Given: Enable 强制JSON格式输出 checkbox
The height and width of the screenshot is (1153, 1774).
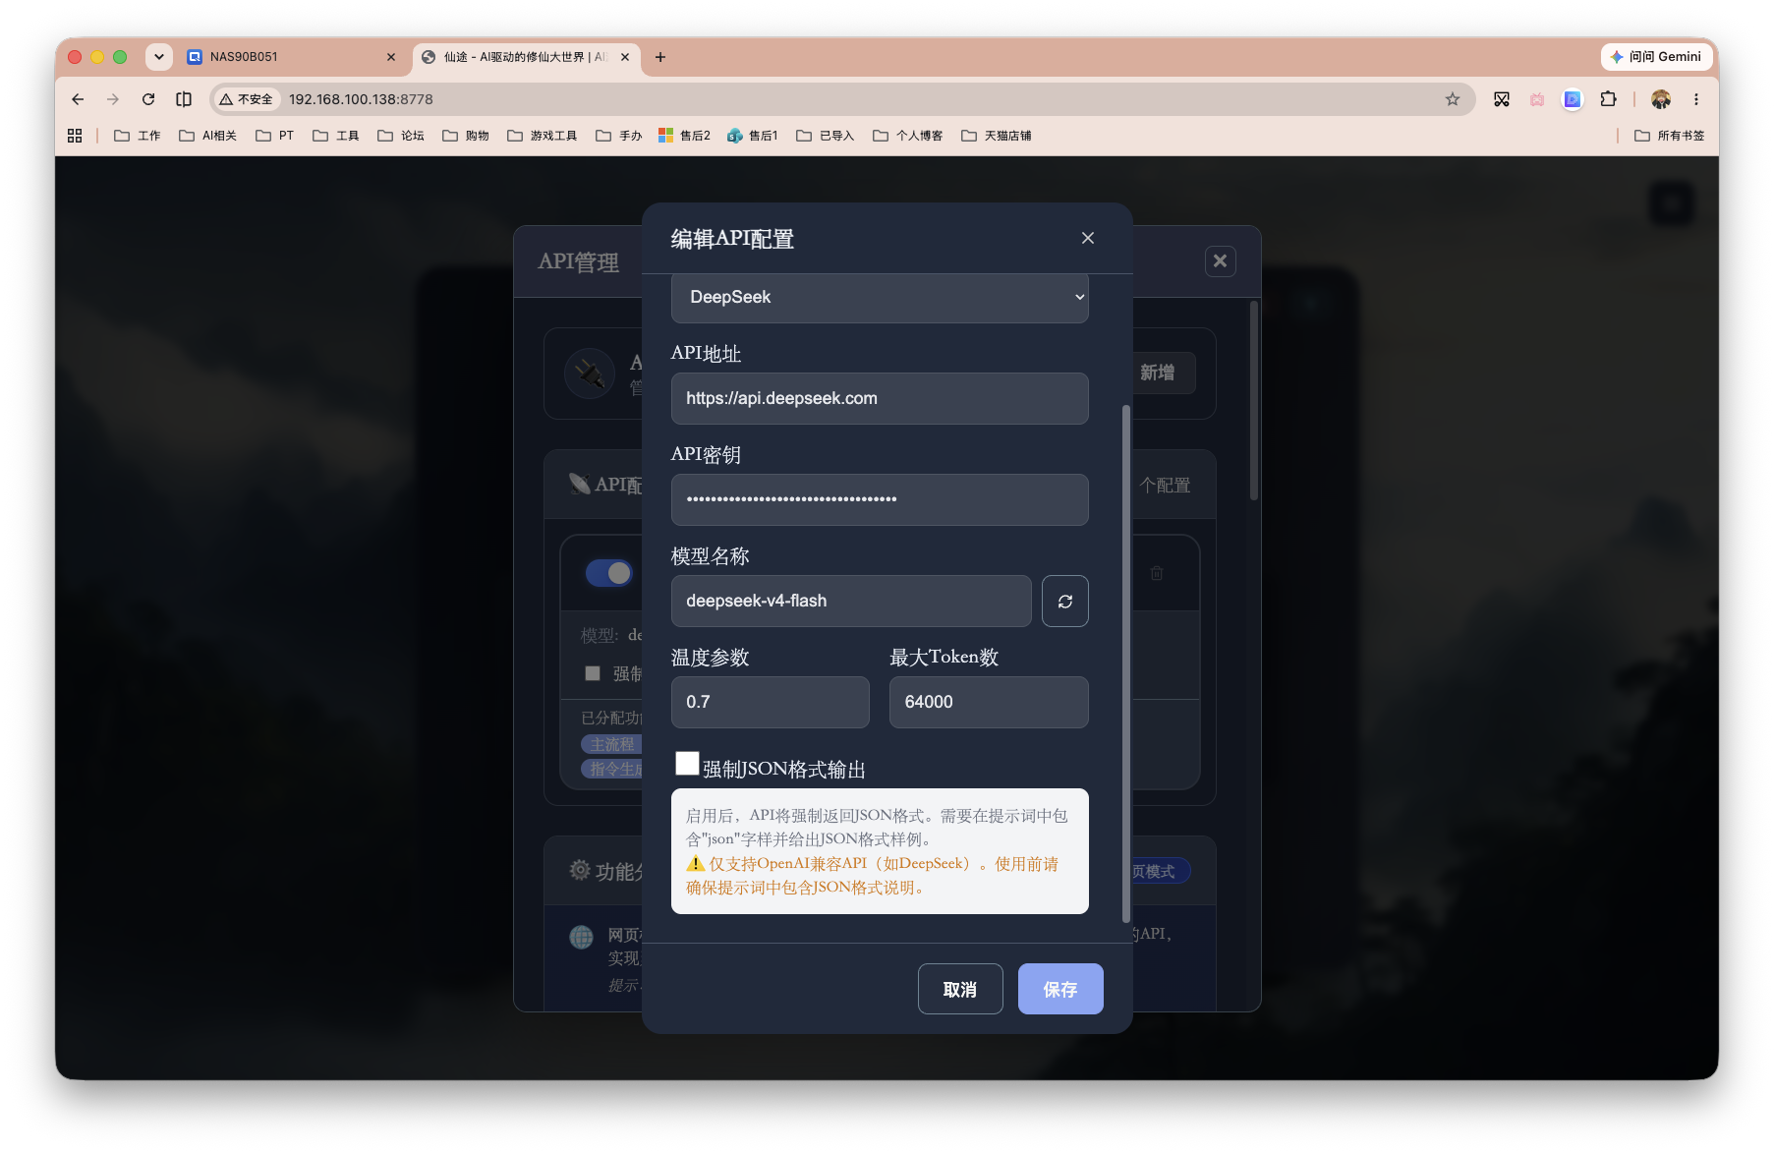Looking at the screenshot, I should click(x=687, y=763).
